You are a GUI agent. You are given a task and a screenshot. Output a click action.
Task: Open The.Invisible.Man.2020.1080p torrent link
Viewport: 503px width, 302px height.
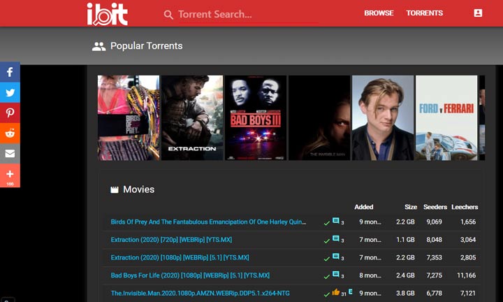[x=201, y=294]
